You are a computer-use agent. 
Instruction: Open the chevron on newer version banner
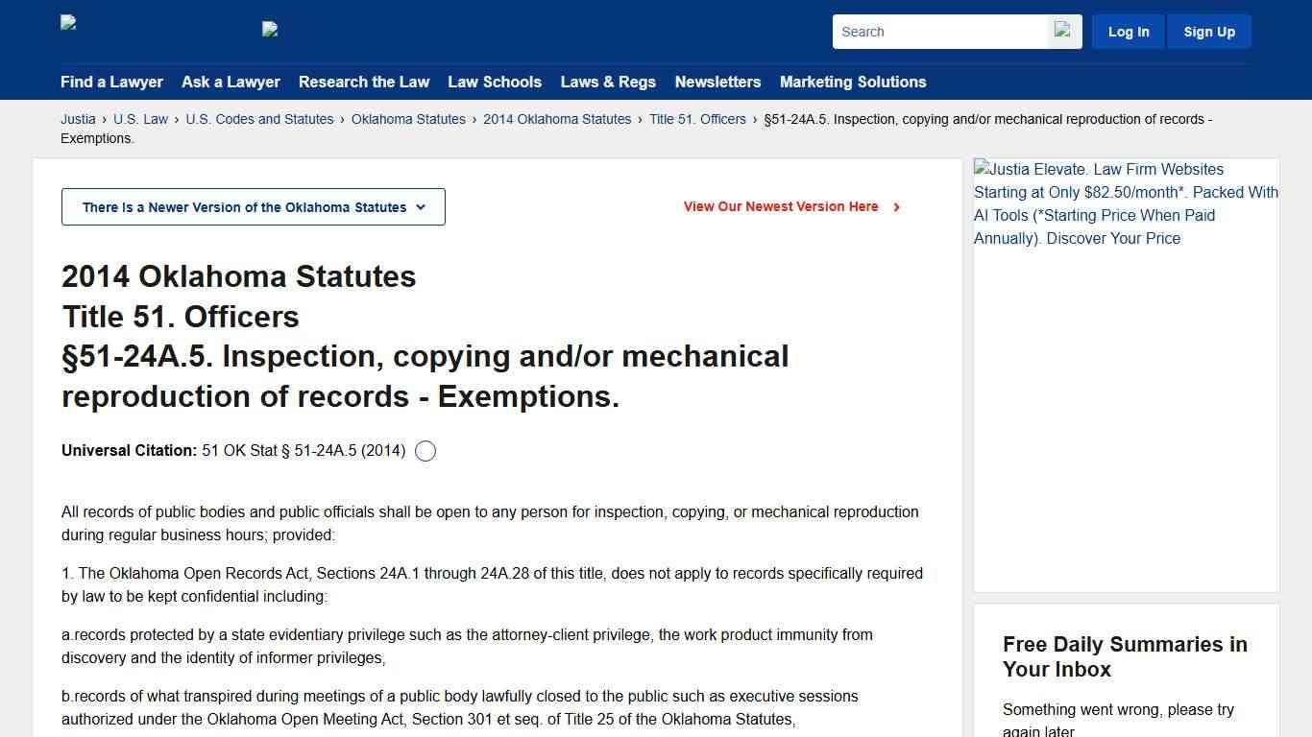click(420, 206)
